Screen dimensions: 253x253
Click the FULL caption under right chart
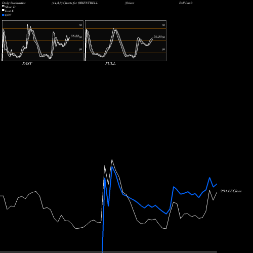110,64
